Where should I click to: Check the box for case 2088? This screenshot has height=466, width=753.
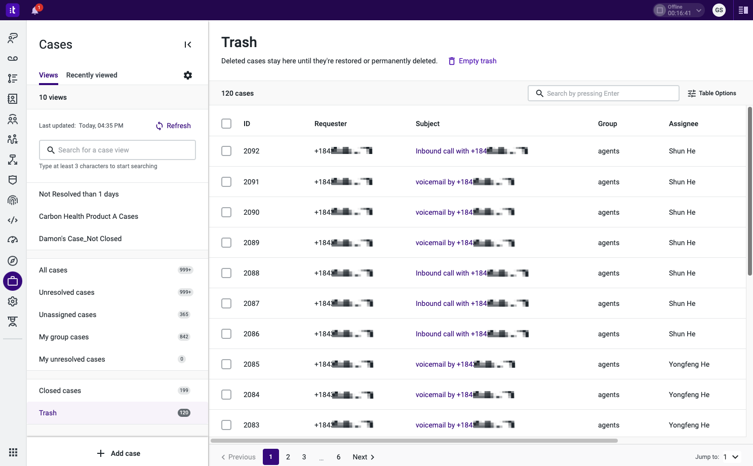click(226, 273)
